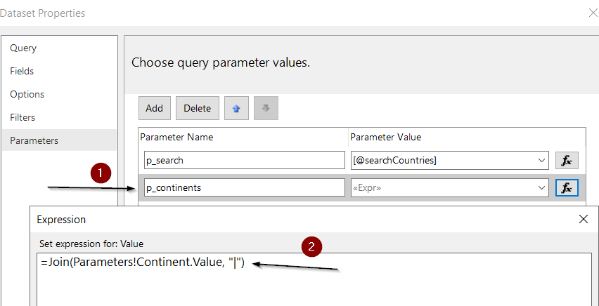Close the Dataset Properties window

[593, 13]
